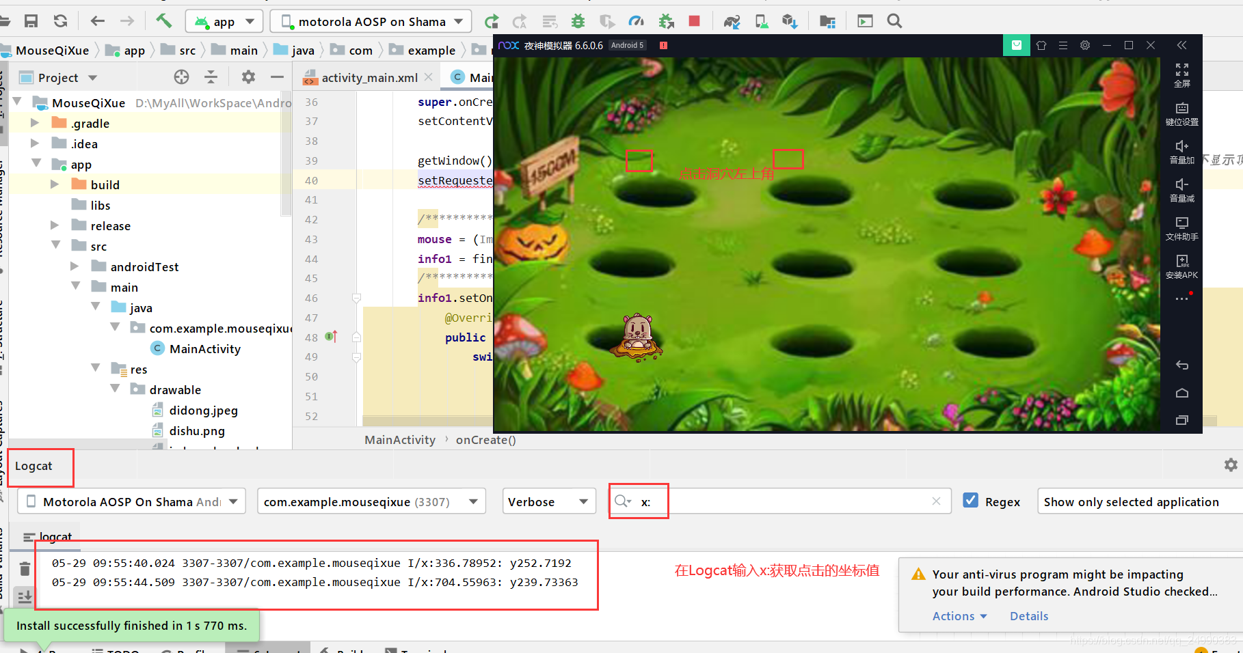Screen dimensions: 1243x653
Task: Click Nox install APK icon 安装APK
Action: pos(1182,267)
